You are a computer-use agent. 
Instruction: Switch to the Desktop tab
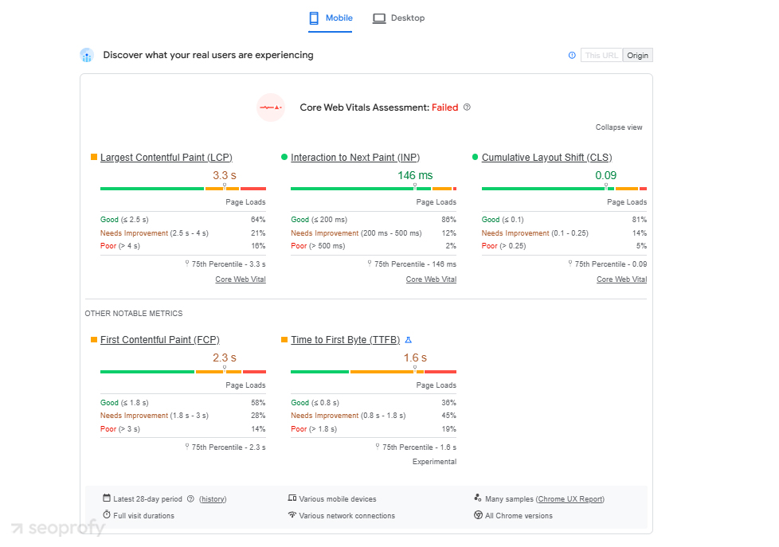(399, 18)
